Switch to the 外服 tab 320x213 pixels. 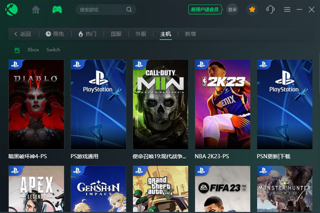pos(141,34)
